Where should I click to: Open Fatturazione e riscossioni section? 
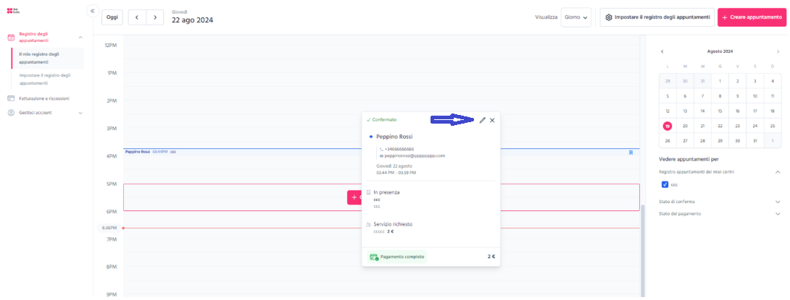pos(43,98)
